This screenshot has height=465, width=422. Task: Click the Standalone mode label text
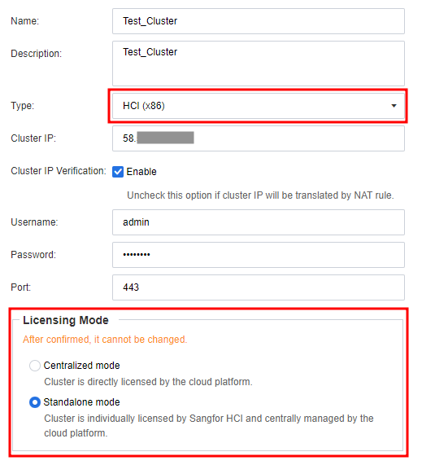[82, 402]
